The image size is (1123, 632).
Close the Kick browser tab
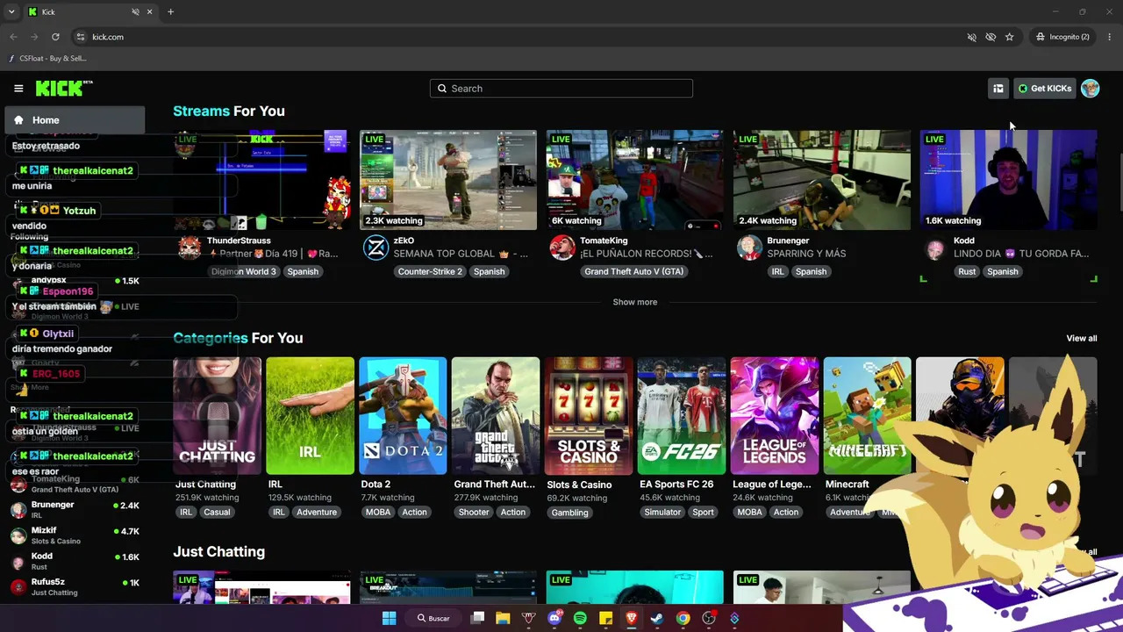(x=150, y=11)
